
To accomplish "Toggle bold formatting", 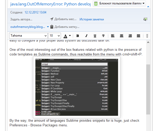I will click(x=78, y=36).
